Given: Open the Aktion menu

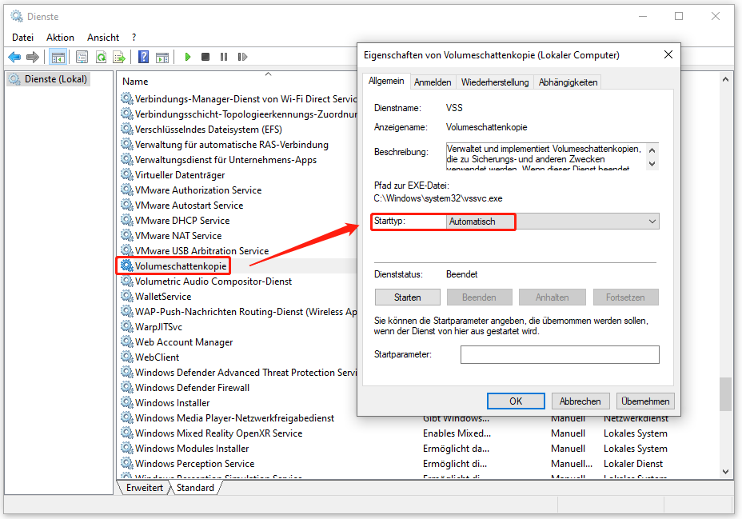Looking at the screenshot, I should 60,37.
